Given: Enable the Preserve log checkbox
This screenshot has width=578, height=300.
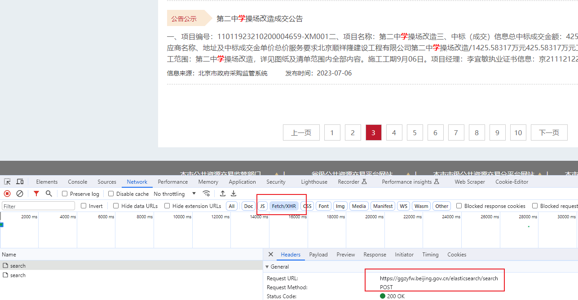Looking at the screenshot, I should click(x=65, y=194).
